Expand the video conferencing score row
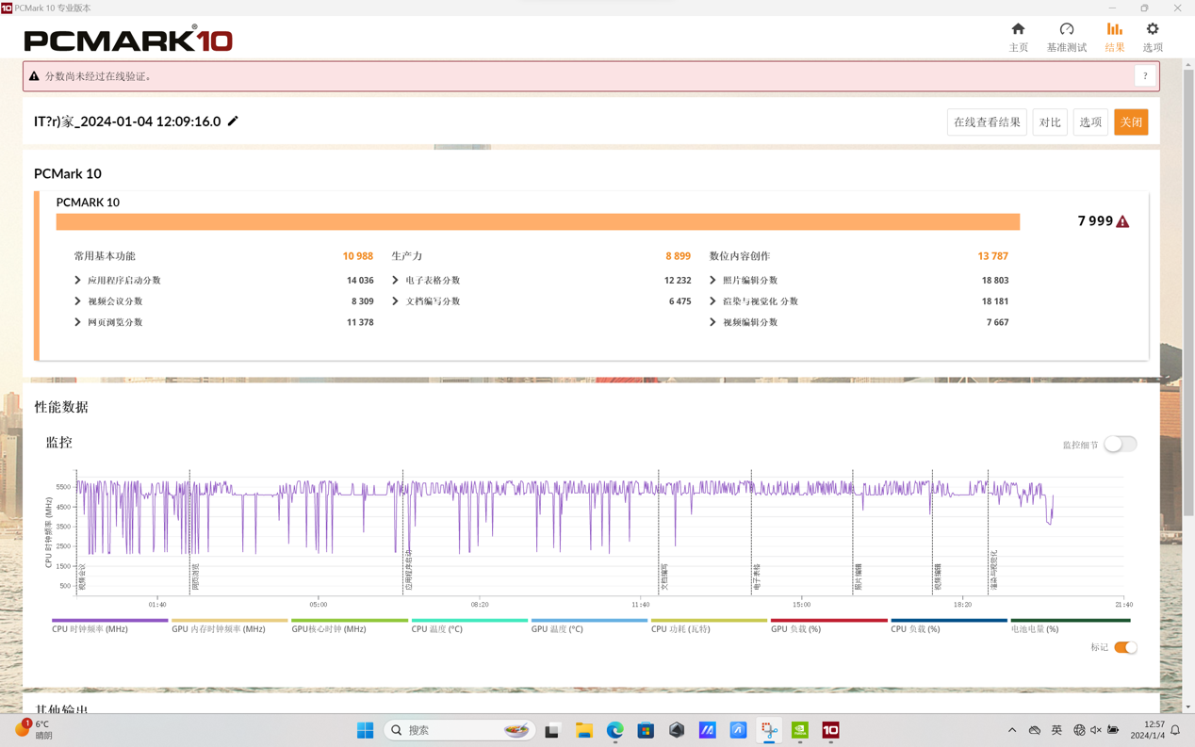 (78, 301)
